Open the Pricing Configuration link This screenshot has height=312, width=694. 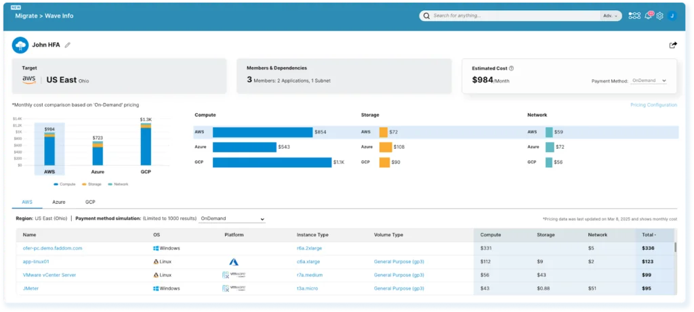click(x=653, y=105)
